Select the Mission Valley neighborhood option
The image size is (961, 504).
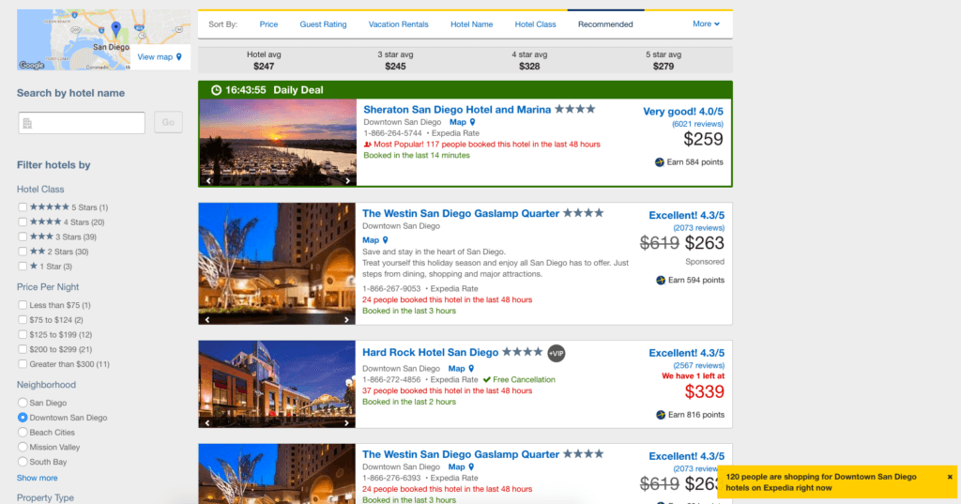coord(23,447)
